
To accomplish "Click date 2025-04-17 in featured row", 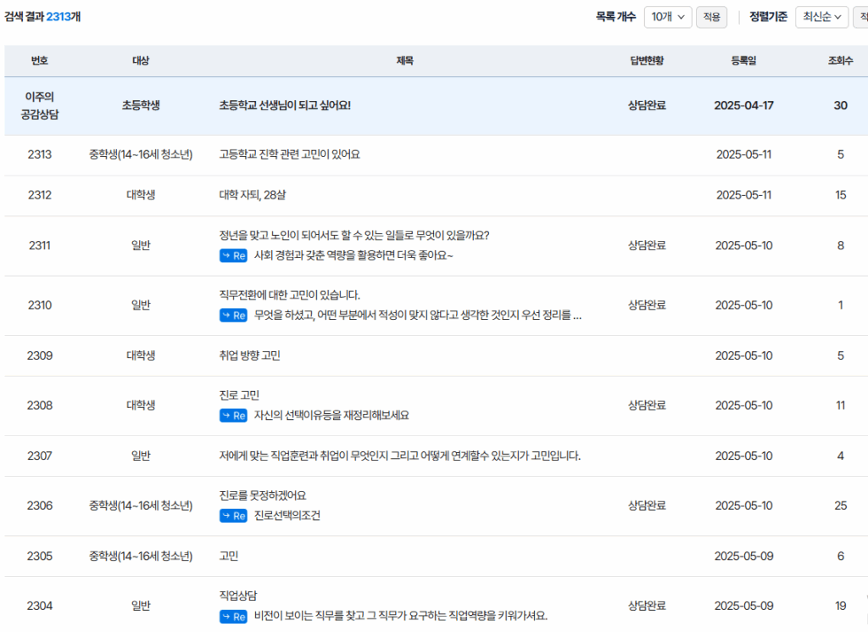I will [x=743, y=105].
